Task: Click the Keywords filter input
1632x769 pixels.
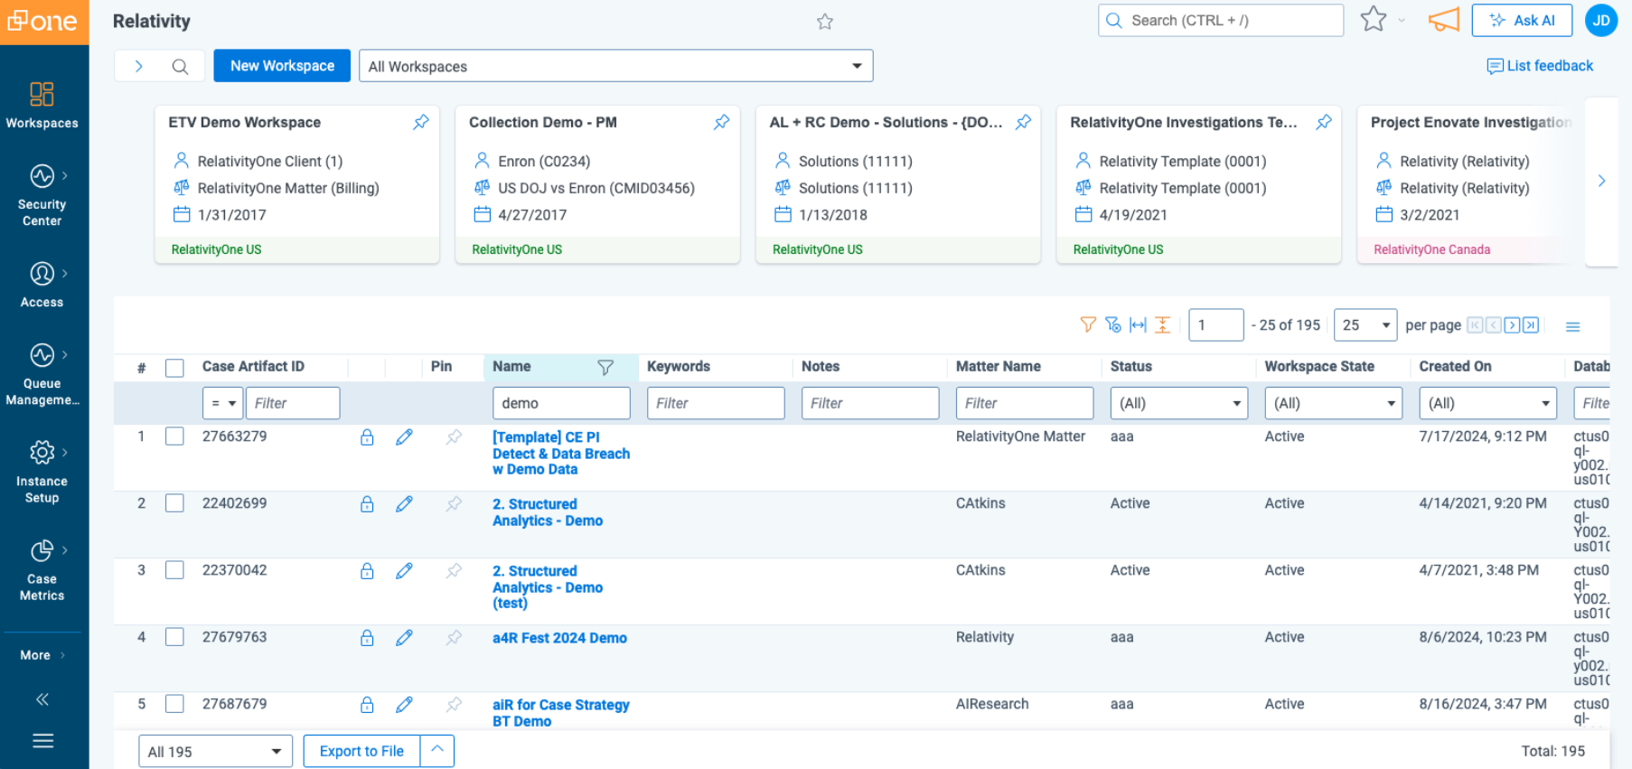Action: (x=716, y=403)
